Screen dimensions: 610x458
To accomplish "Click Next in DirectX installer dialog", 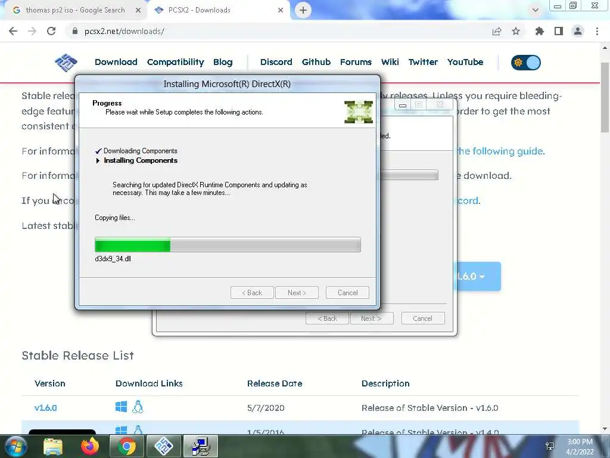I will 297,292.
